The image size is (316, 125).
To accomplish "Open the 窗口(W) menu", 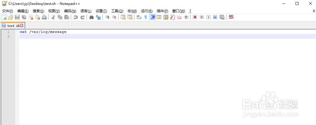I will [179, 11].
